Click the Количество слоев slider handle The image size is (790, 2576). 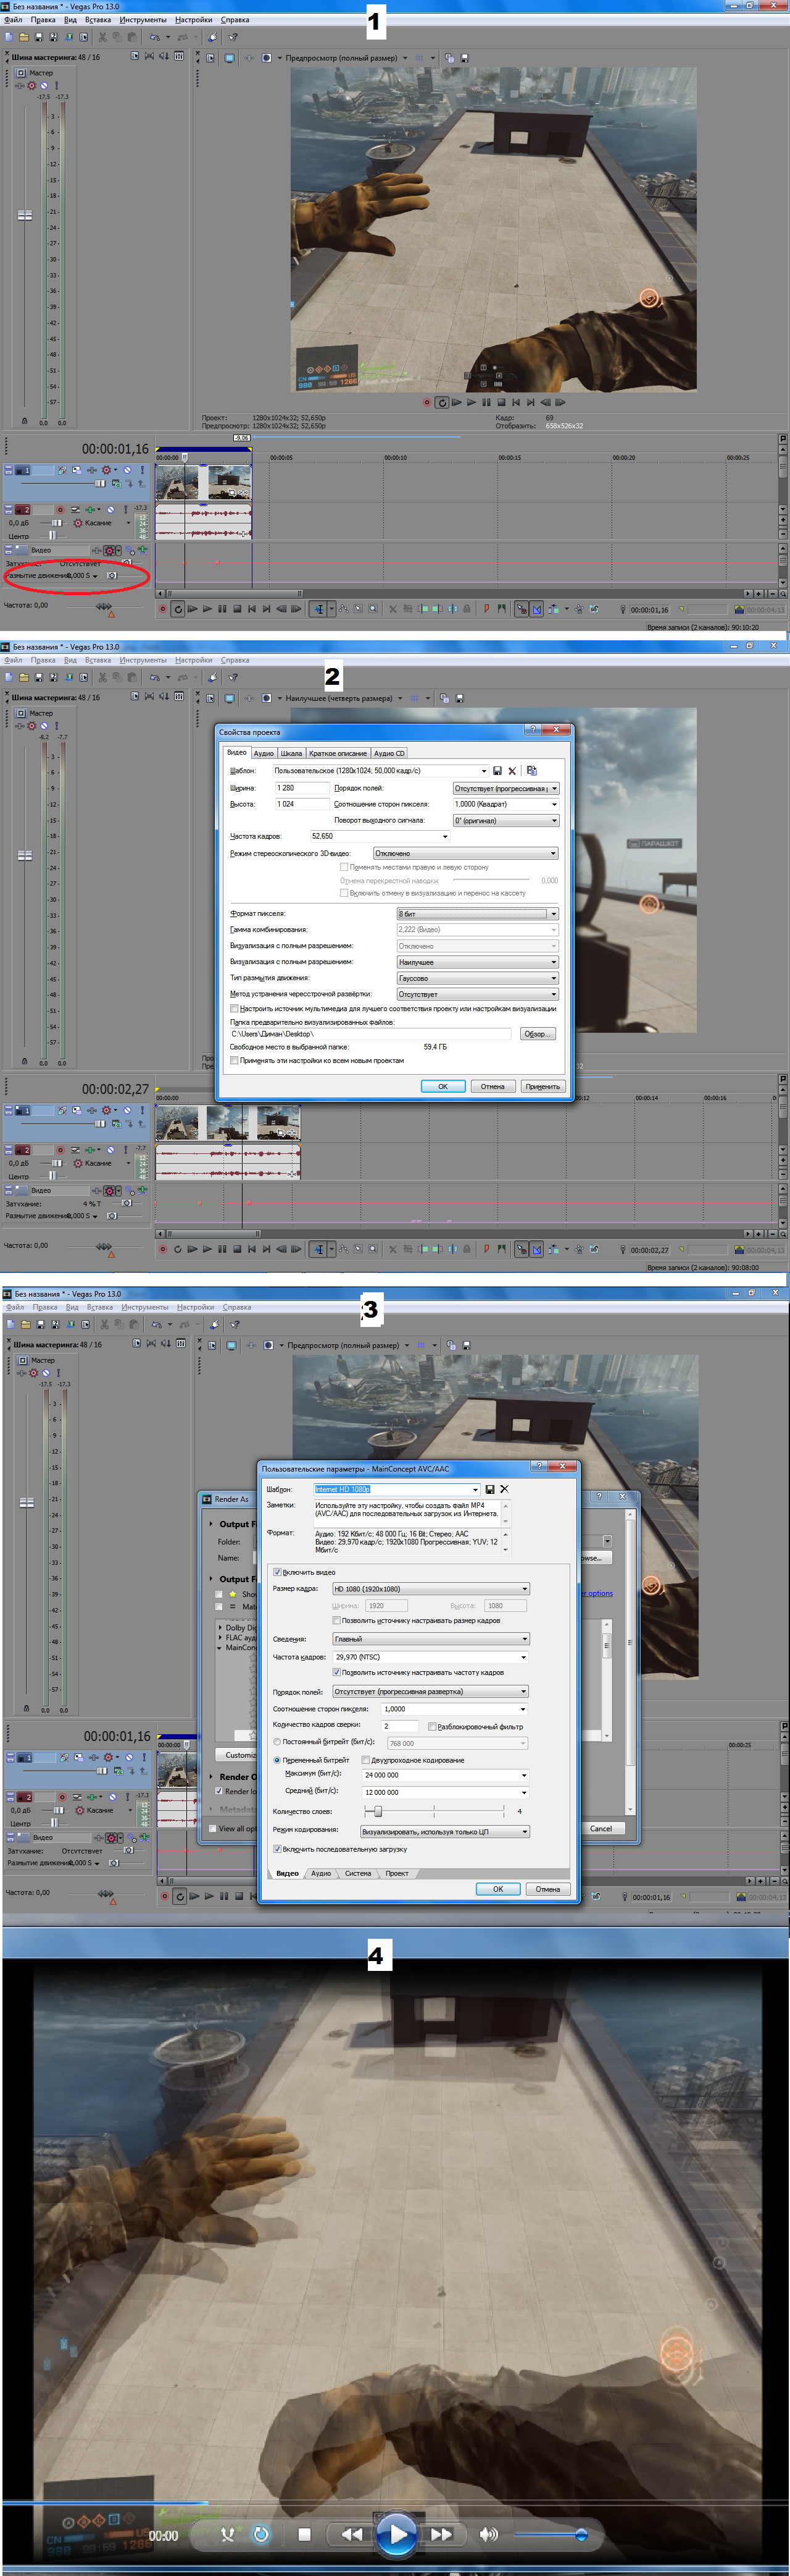click(x=378, y=1811)
